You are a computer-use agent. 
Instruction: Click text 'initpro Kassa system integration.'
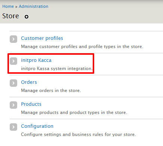57,69
